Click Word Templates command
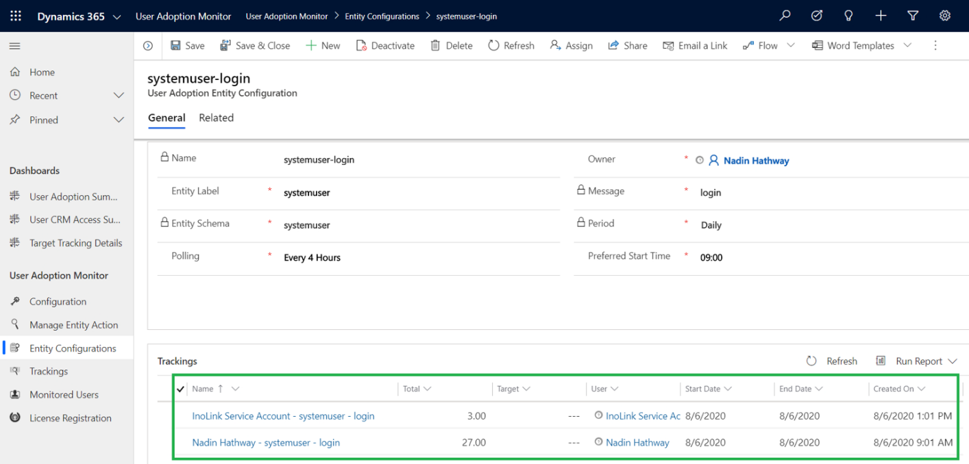The image size is (969, 464). tap(853, 46)
